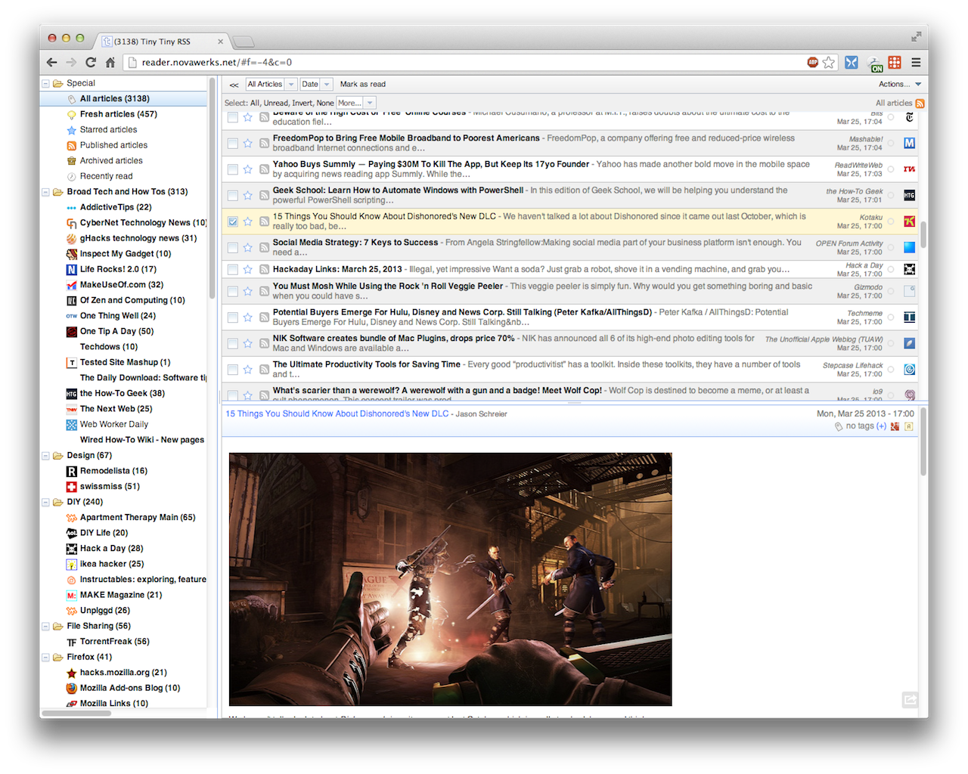
Task: Click the Dishonored game screenshot image
Action: click(450, 579)
